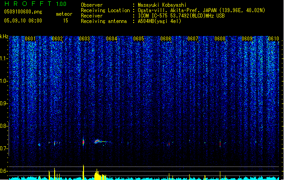This screenshot has height=180, width=284.
Task: Click the Receiving antenna label
Action: (x=104, y=21)
